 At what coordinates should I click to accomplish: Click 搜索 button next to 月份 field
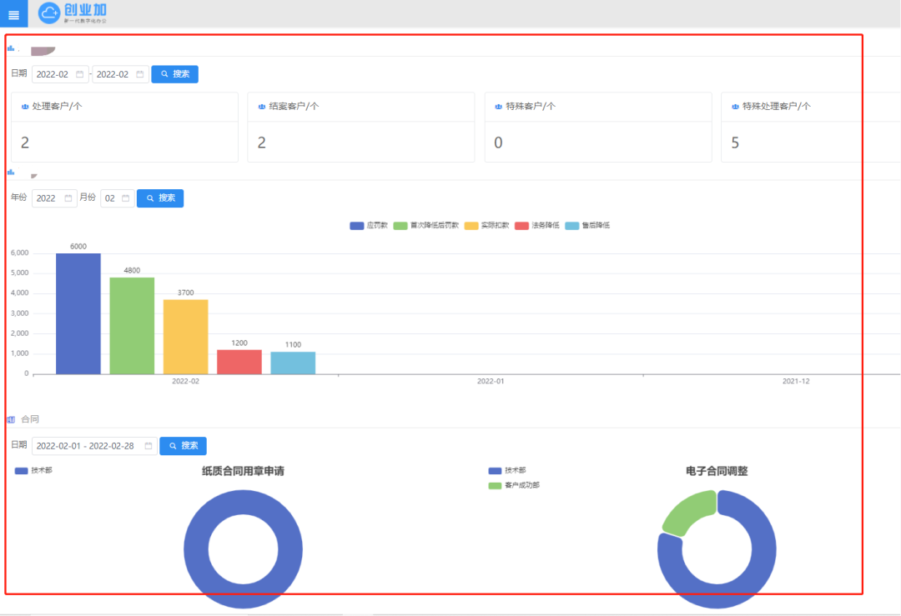pos(160,198)
